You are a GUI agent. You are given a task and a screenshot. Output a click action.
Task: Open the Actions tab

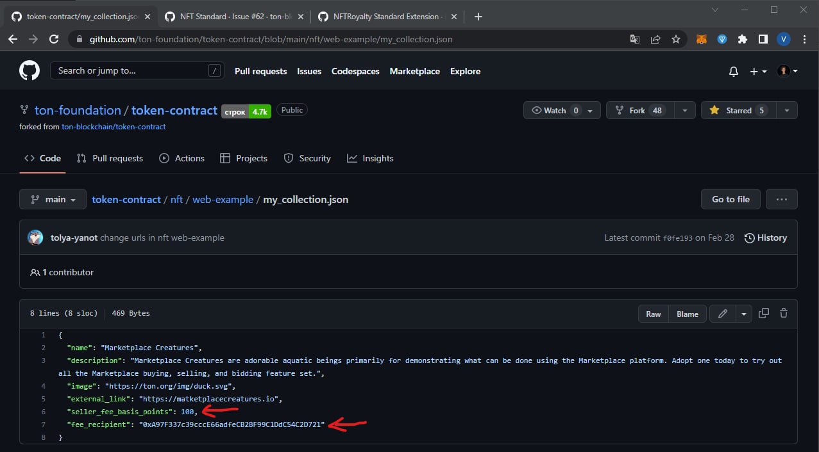(x=182, y=158)
